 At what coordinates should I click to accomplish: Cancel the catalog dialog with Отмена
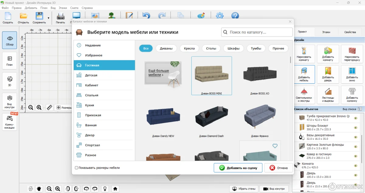click(279, 168)
